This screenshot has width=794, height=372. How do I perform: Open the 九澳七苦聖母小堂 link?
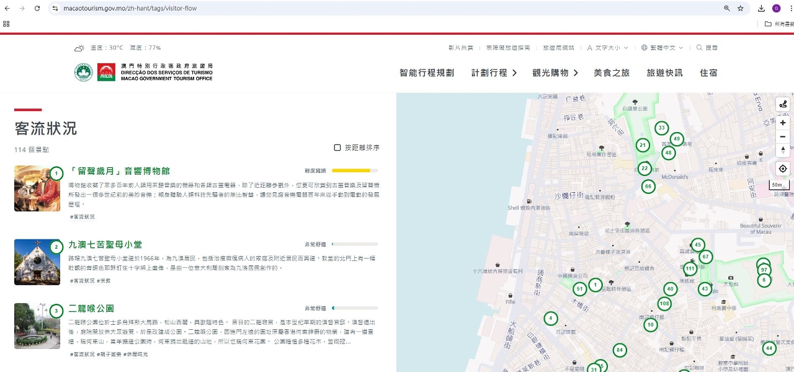tap(105, 245)
